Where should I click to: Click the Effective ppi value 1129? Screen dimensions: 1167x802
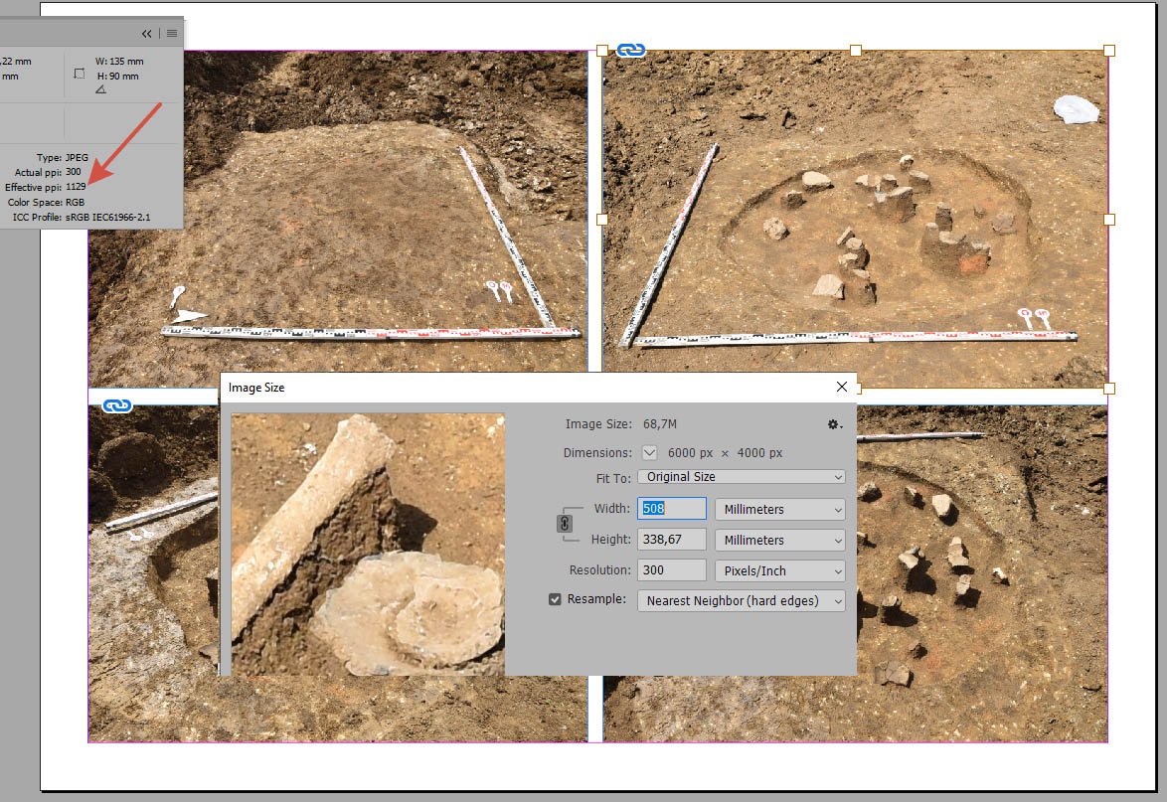point(76,187)
